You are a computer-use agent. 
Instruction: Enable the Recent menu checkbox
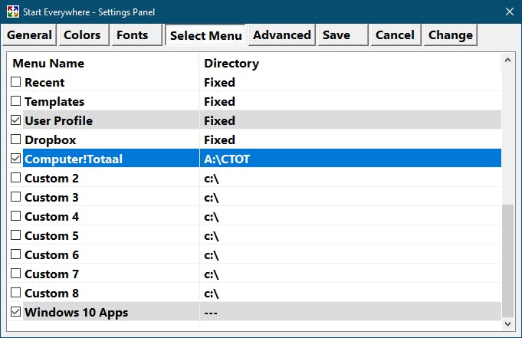click(x=16, y=82)
